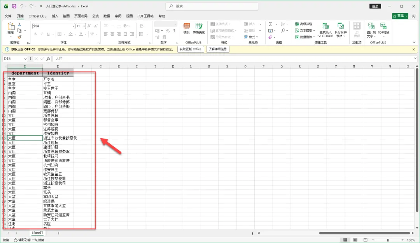420x243 pixels.
Task: Open the font name 宋体 dropdown
Action: click(73, 26)
